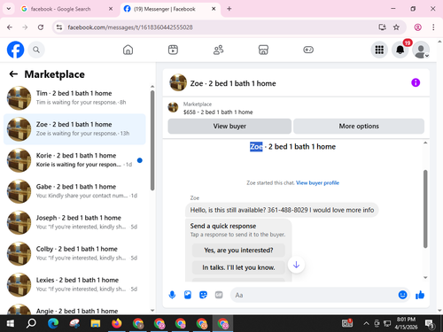This screenshot has width=443, height=332.
Task: Click Zoe's message with phone number
Action: click(x=282, y=210)
